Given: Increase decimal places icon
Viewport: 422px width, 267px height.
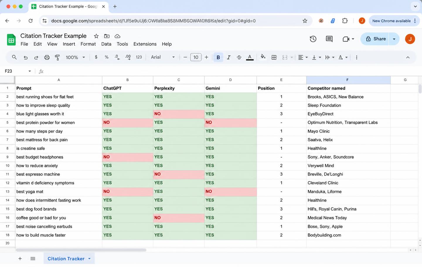Looking at the screenshot, I should (128, 57).
